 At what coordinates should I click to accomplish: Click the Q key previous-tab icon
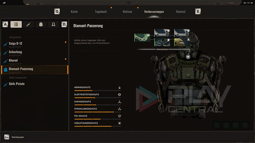(57, 11)
